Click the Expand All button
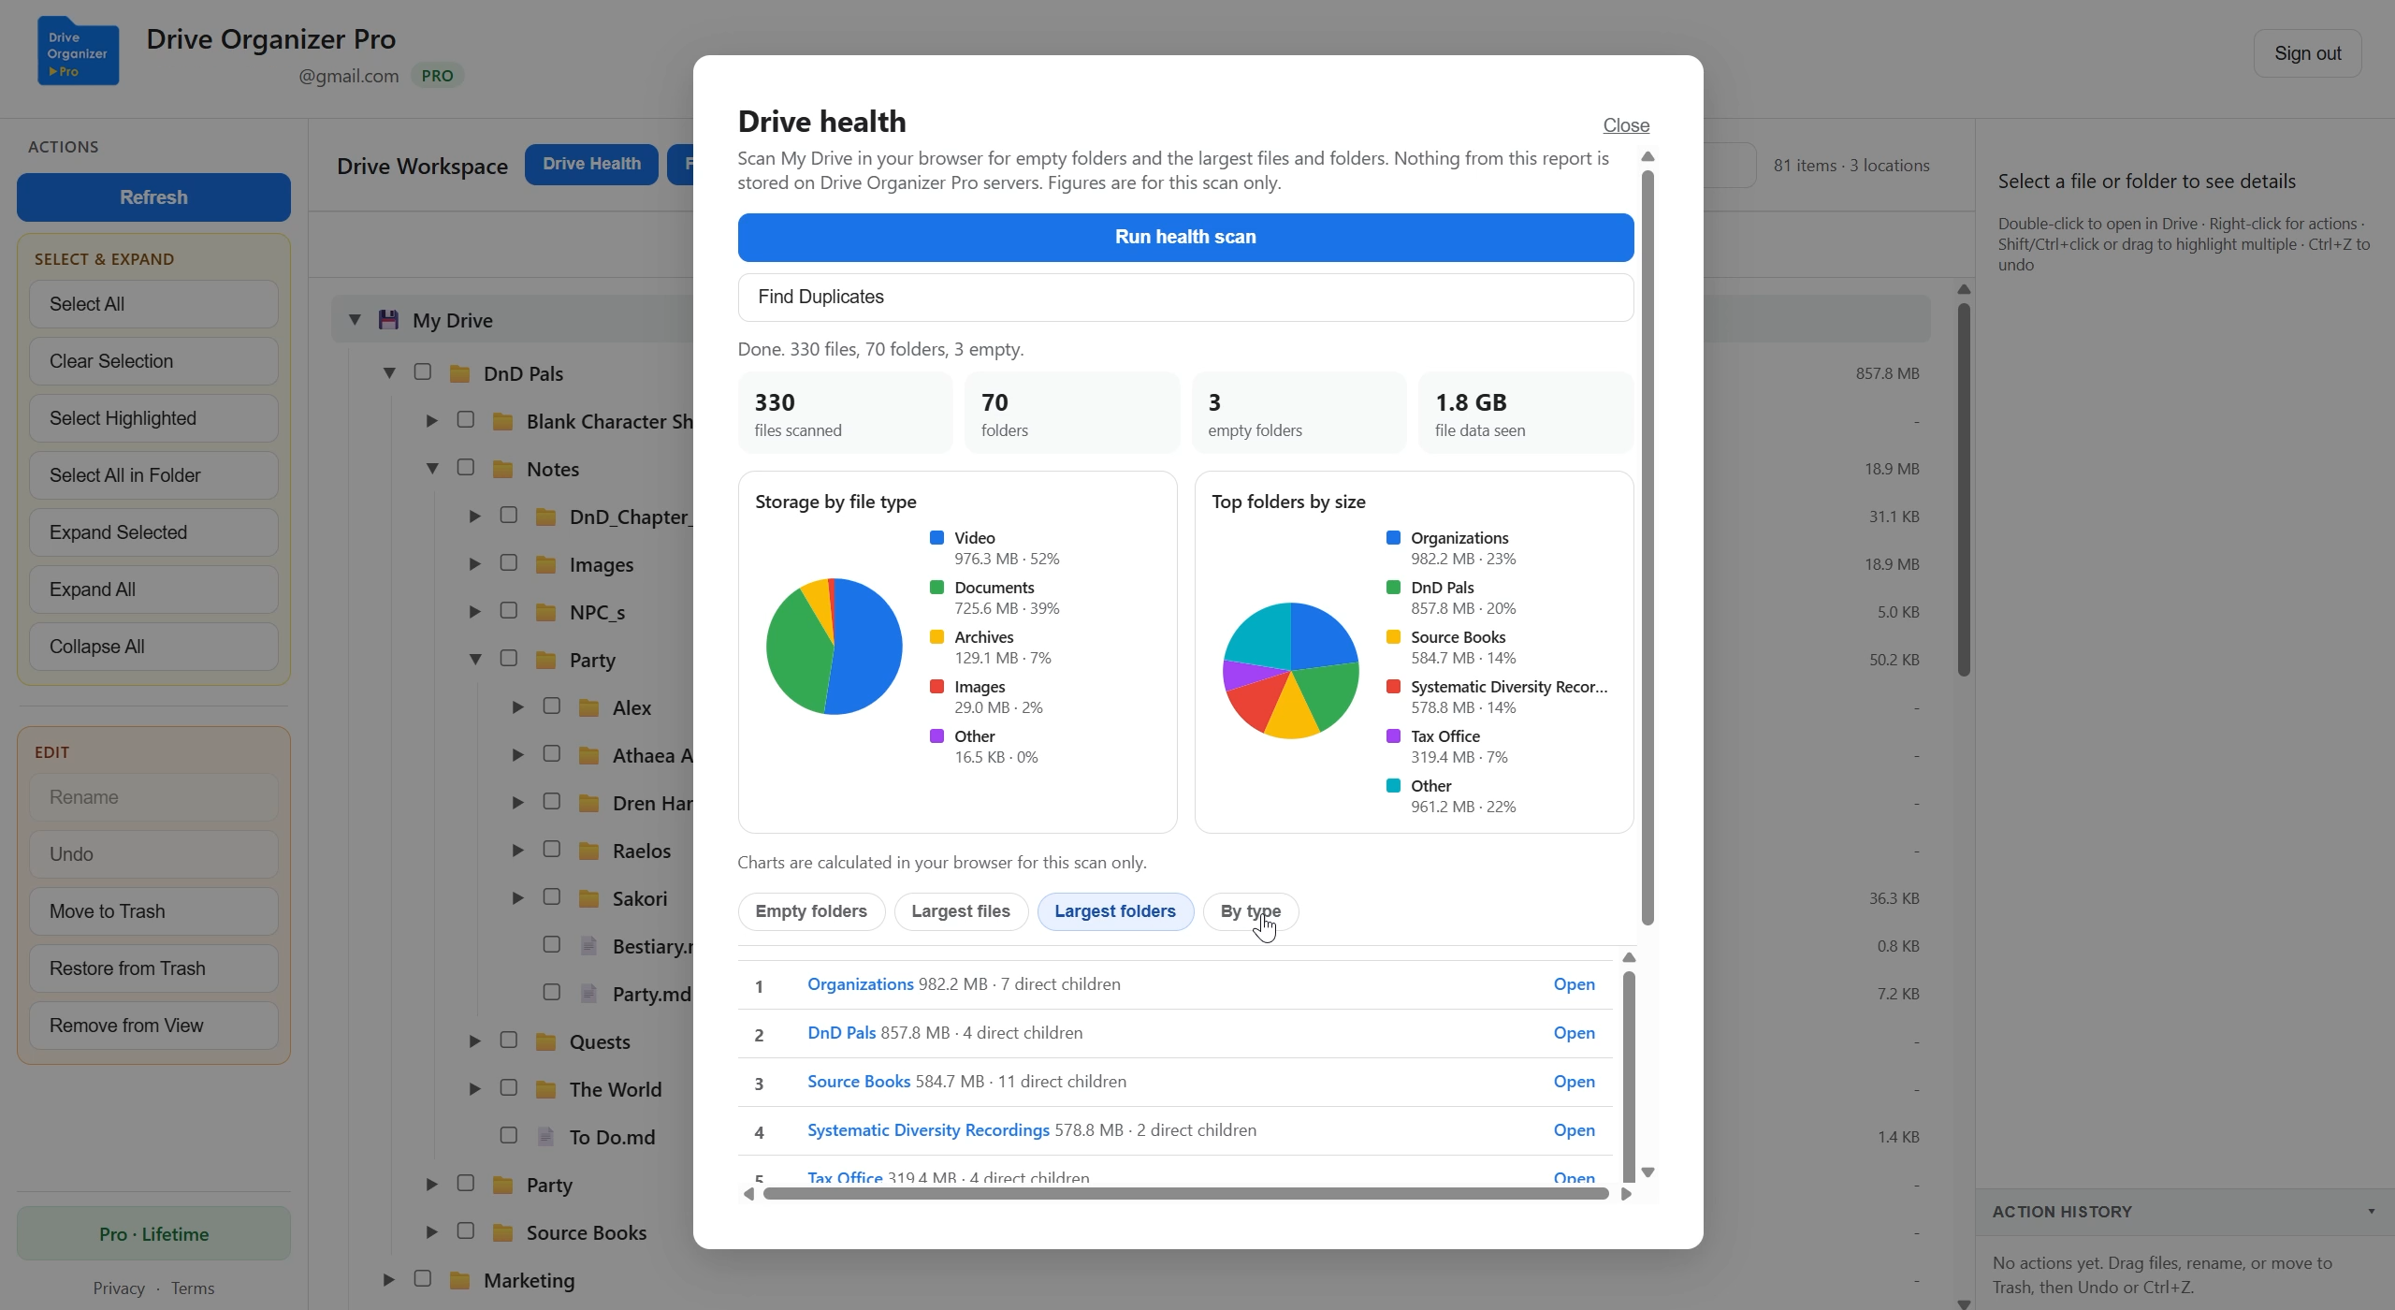 (x=153, y=589)
